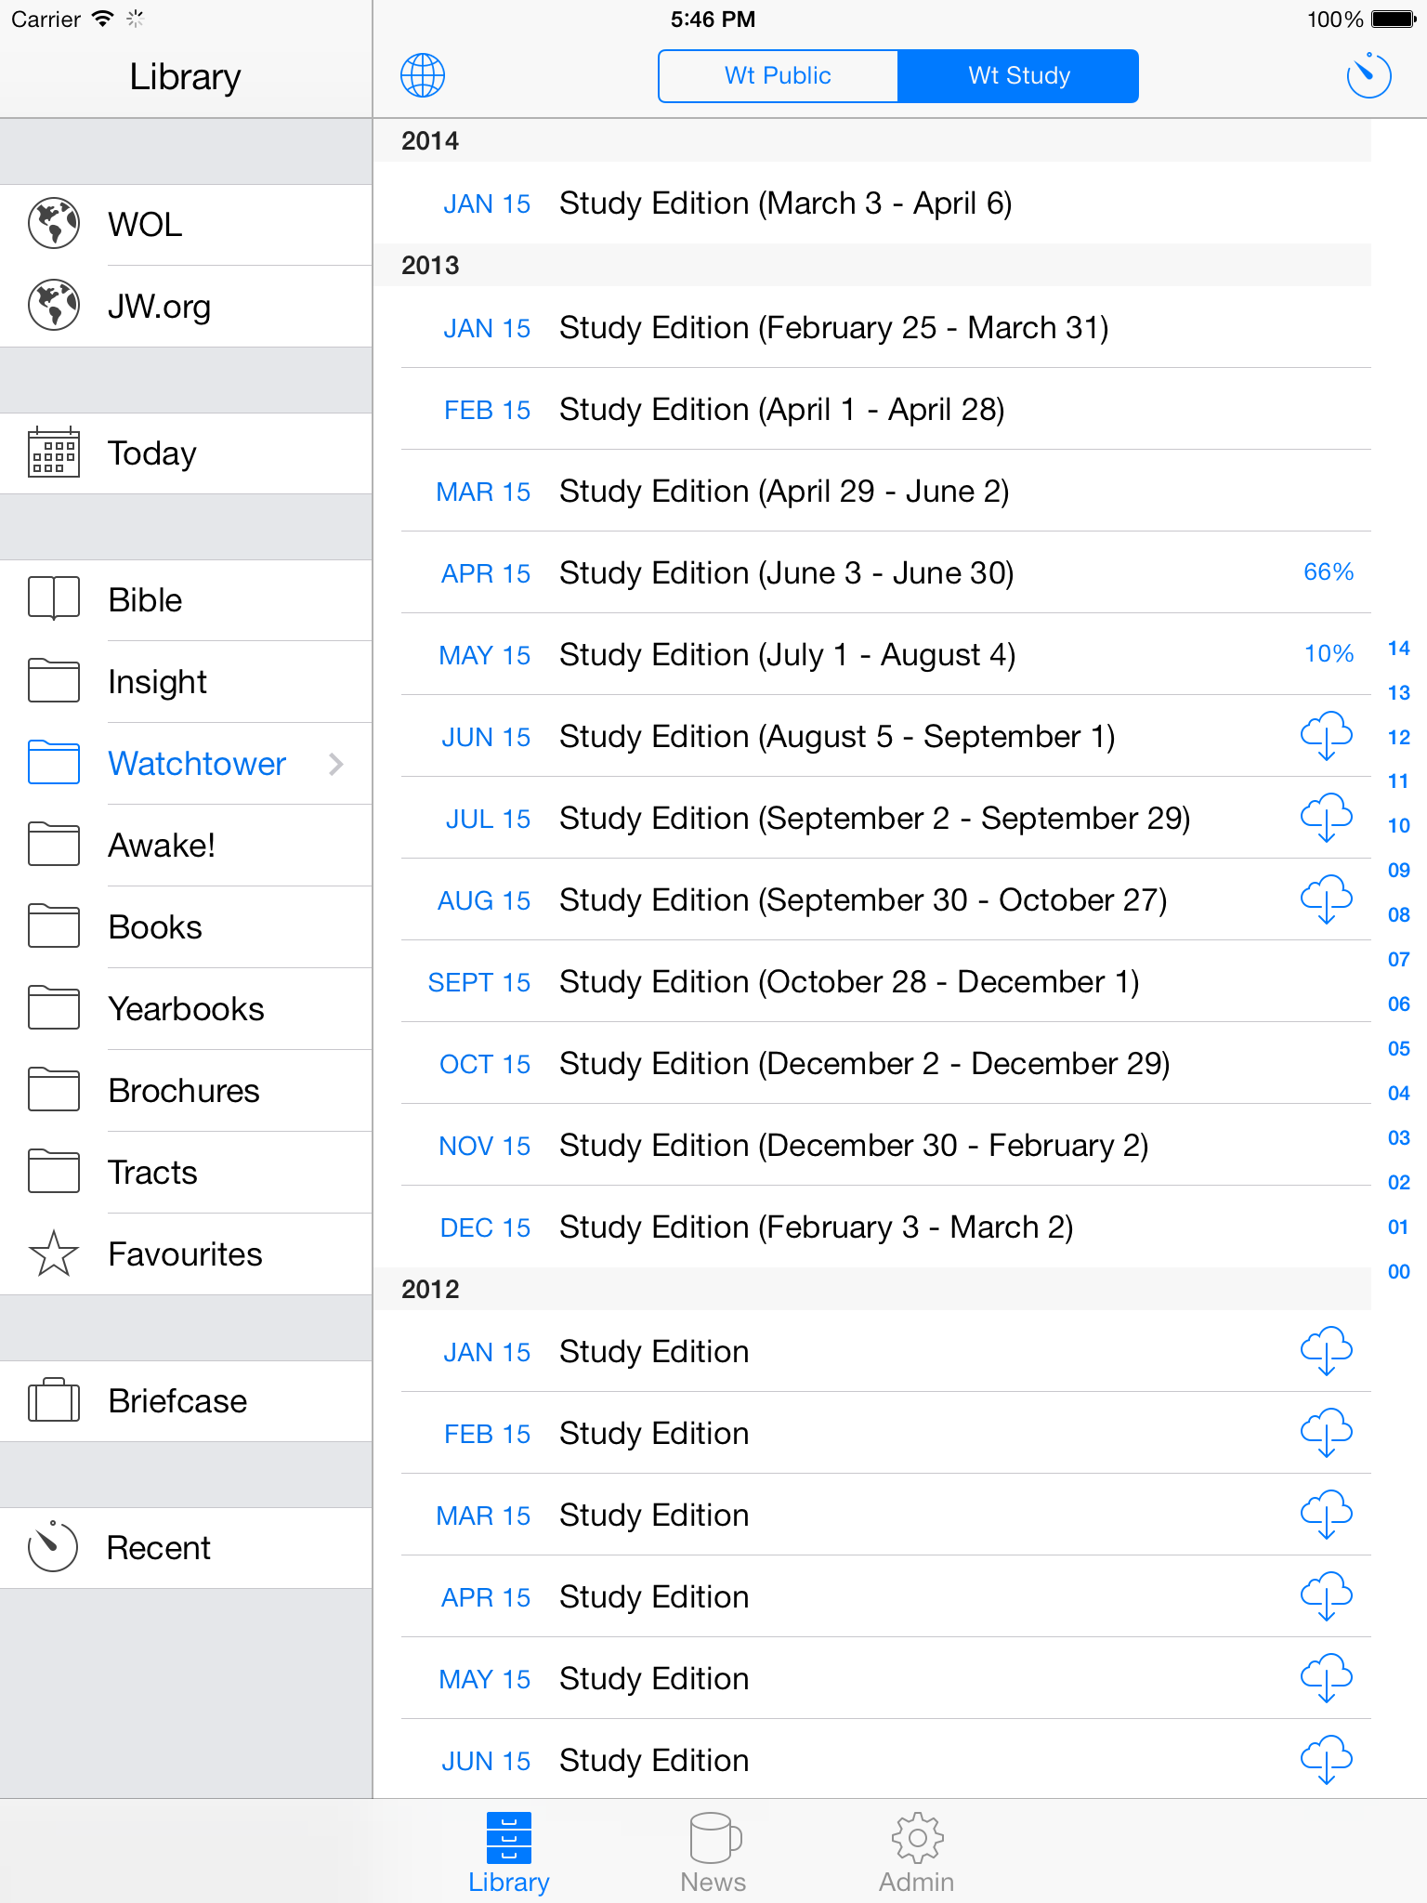The width and height of the screenshot is (1427, 1903).
Task: Select the Favourites sidebar label
Action: tap(185, 1254)
